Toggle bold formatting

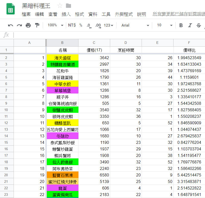[x=181, y=25]
